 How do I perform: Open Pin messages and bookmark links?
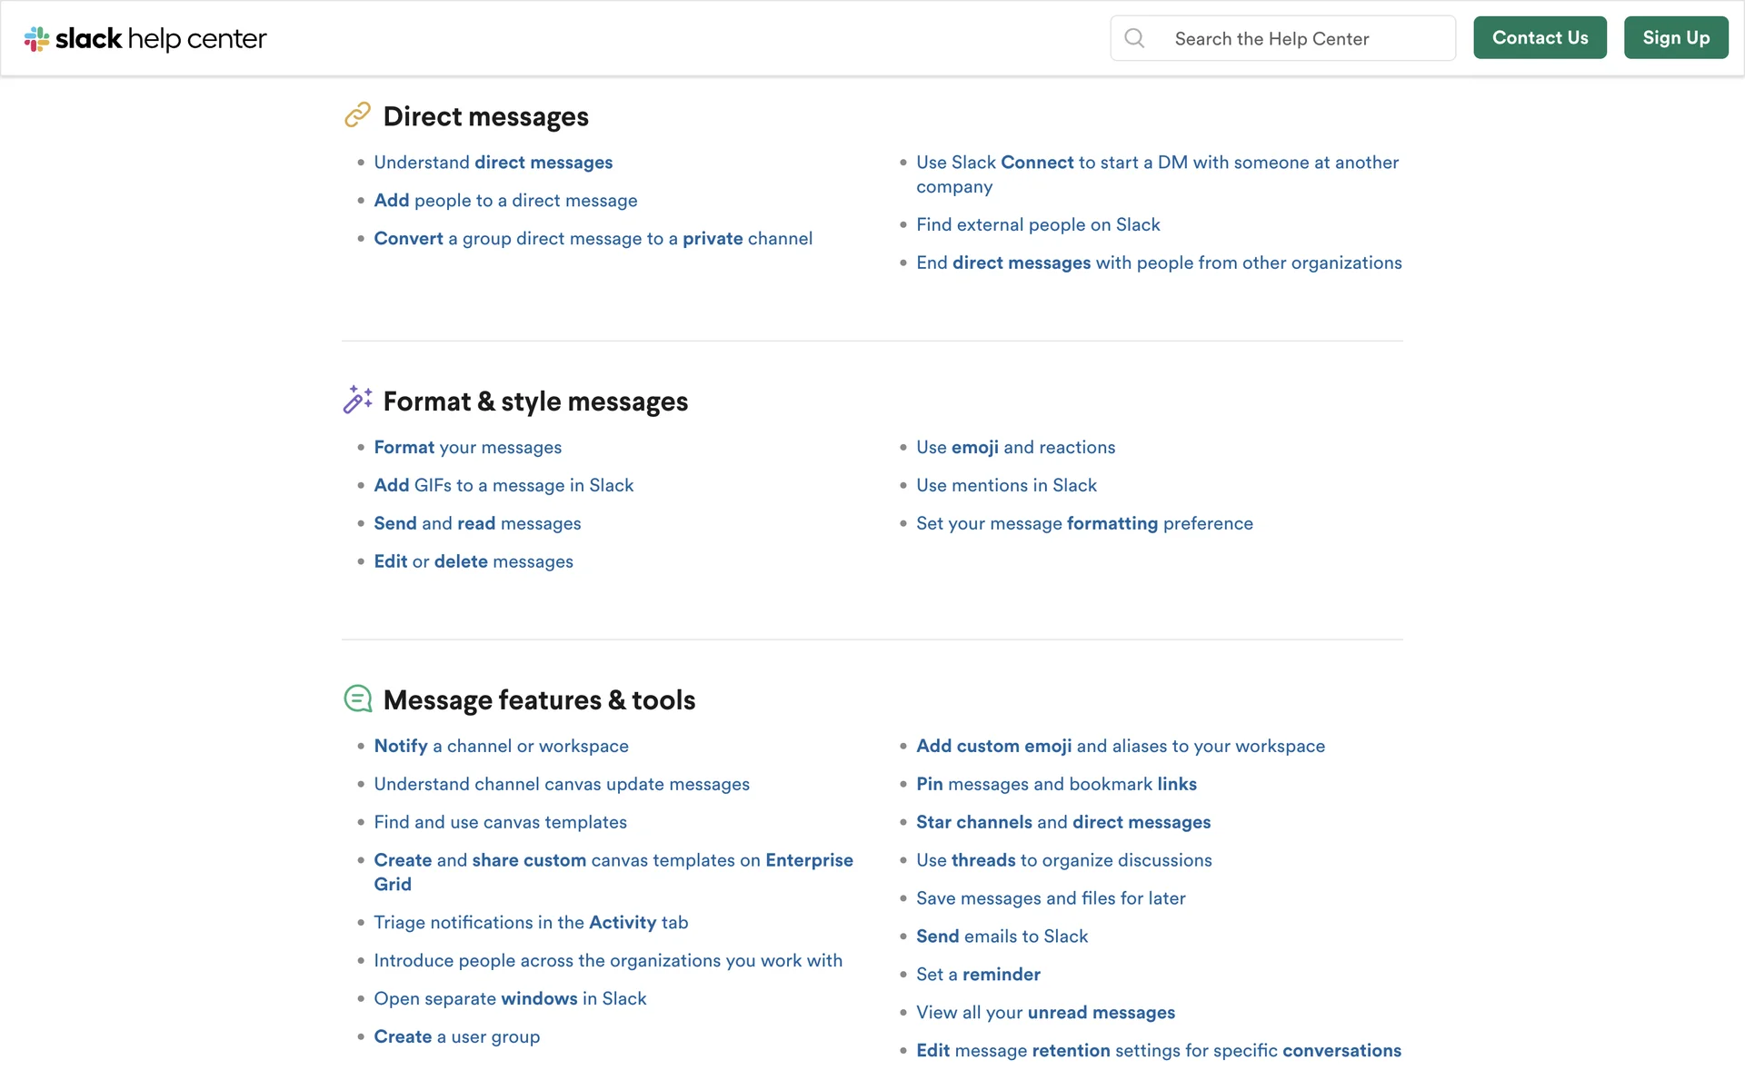point(1055,785)
